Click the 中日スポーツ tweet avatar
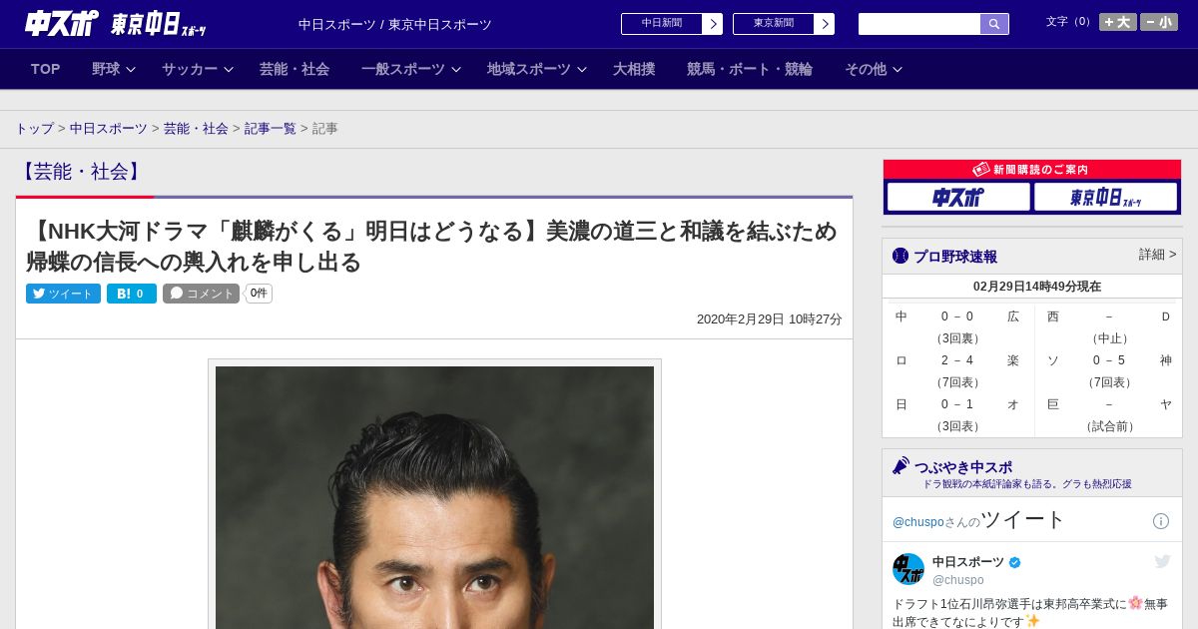This screenshot has width=1198, height=629. (x=908, y=569)
